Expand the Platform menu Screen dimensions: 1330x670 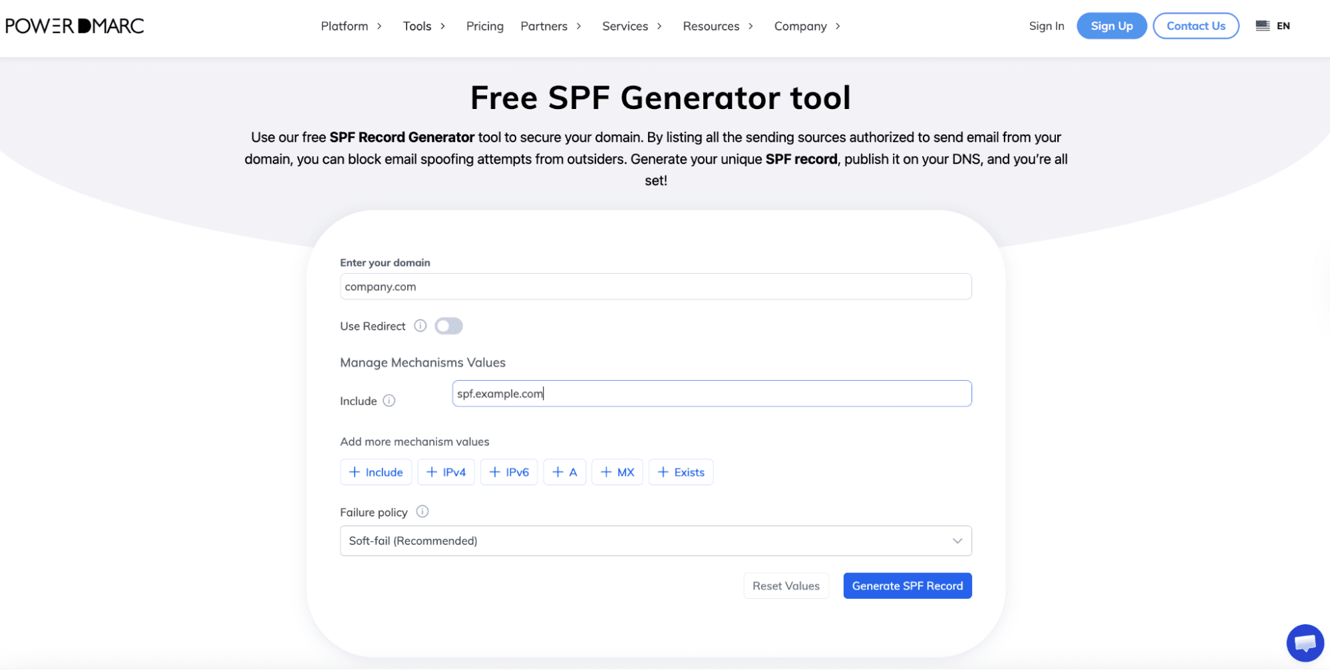[x=351, y=26]
